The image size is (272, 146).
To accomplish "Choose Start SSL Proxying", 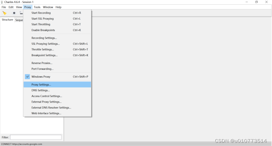I will (57, 19).
